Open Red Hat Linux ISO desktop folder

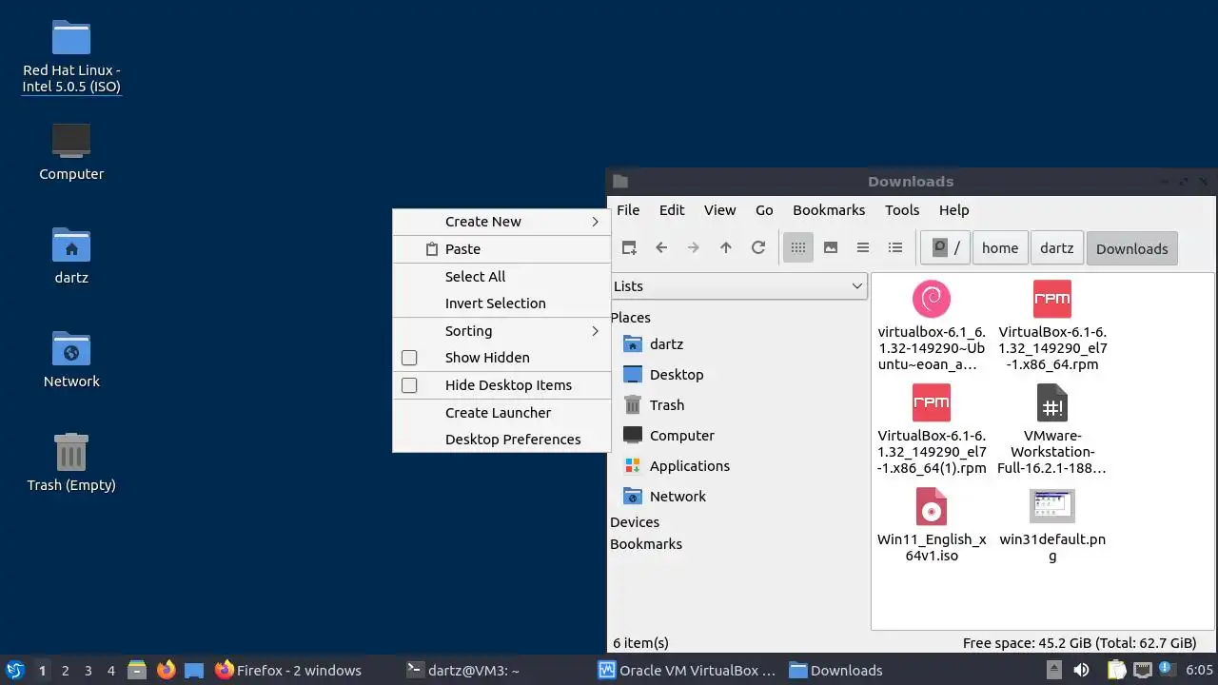pos(71,55)
